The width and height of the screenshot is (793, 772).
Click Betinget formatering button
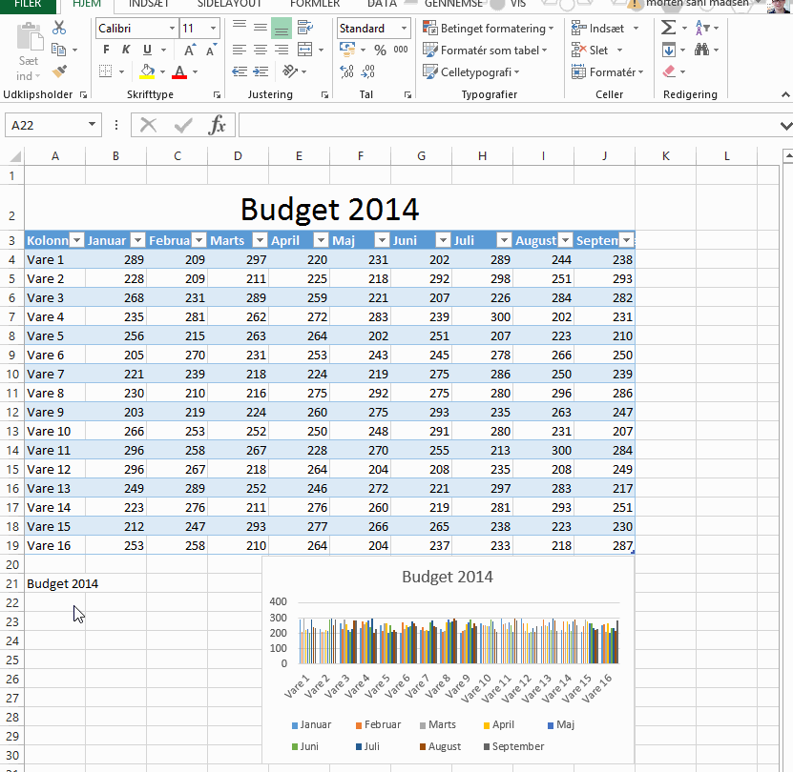pyautogui.click(x=486, y=29)
